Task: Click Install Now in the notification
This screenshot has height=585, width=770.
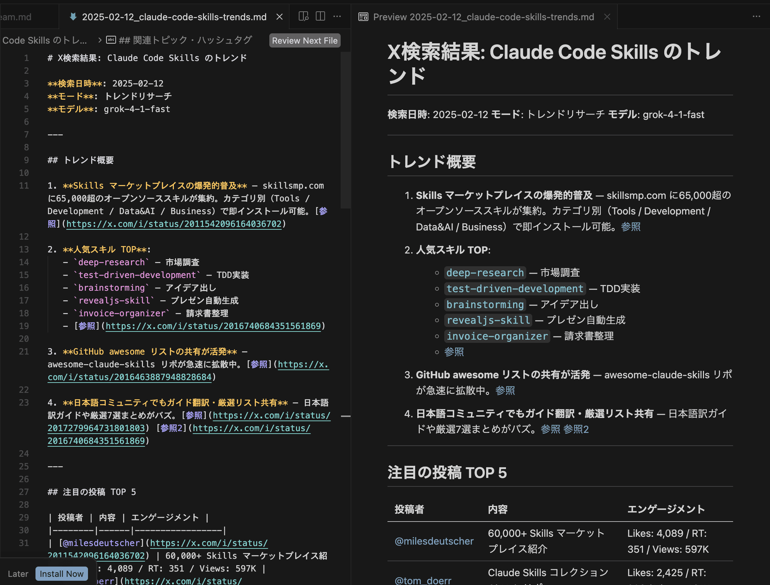Action: coord(61,573)
